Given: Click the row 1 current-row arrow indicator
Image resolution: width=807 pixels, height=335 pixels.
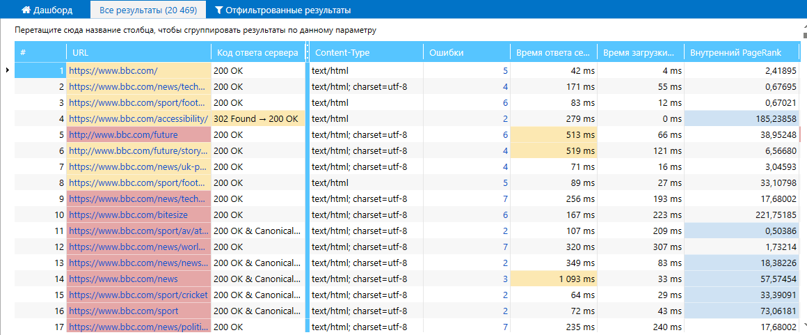Looking at the screenshot, I should 7,70.
